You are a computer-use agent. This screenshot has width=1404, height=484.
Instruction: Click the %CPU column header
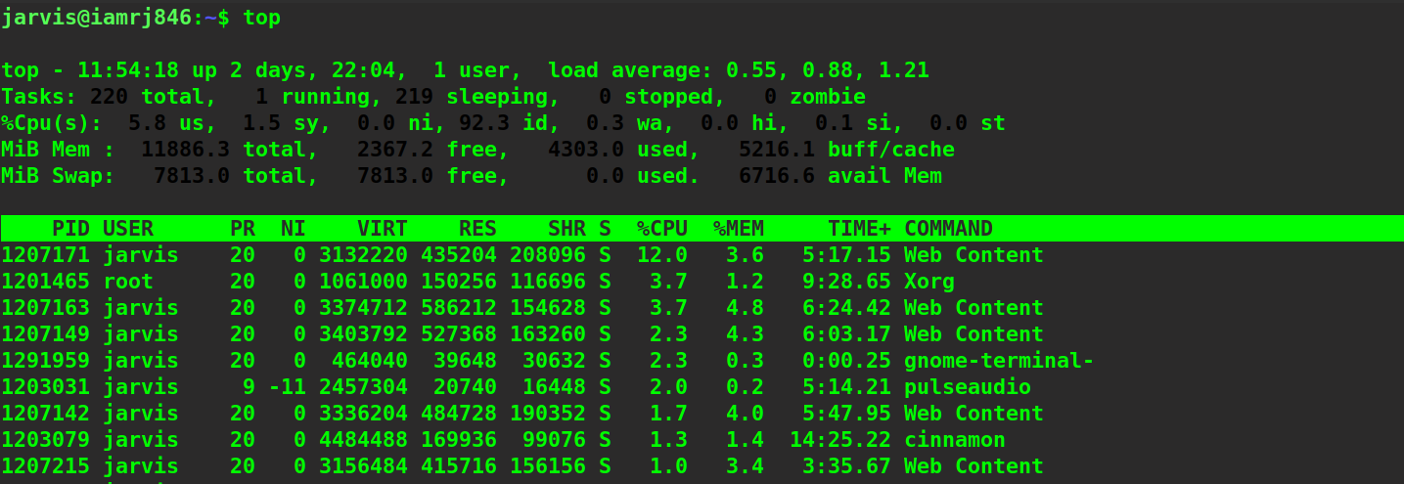[662, 229]
